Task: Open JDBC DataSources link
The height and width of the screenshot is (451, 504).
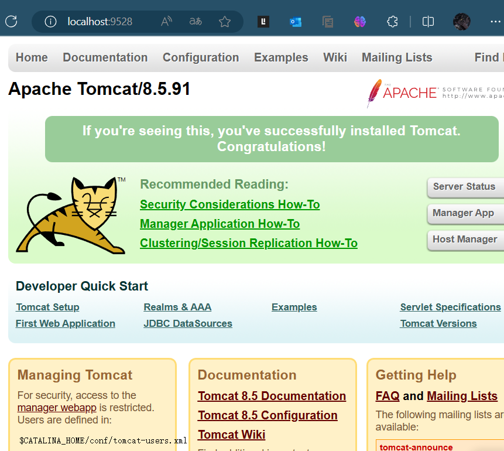Action: pyautogui.click(x=188, y=324)
